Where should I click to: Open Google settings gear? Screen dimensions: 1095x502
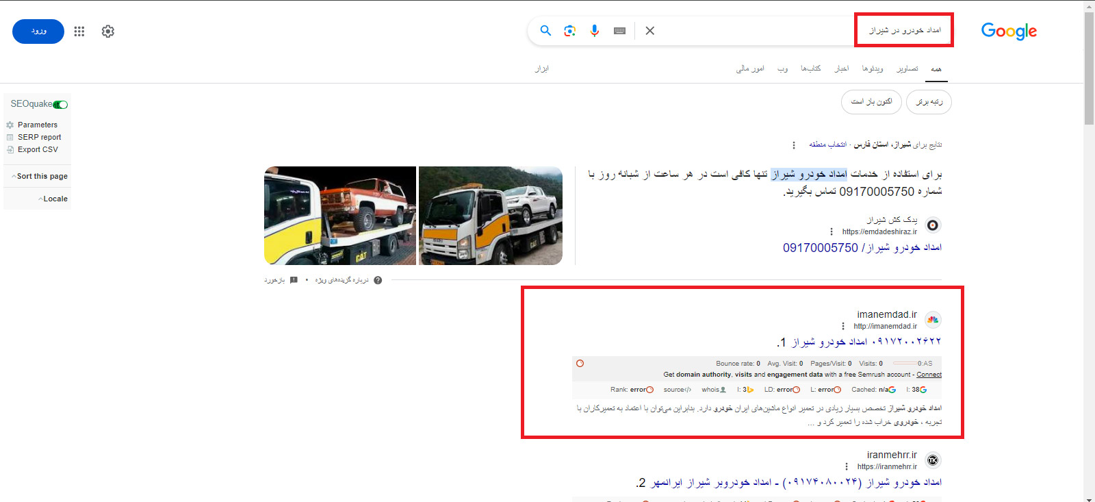[108, 32]
